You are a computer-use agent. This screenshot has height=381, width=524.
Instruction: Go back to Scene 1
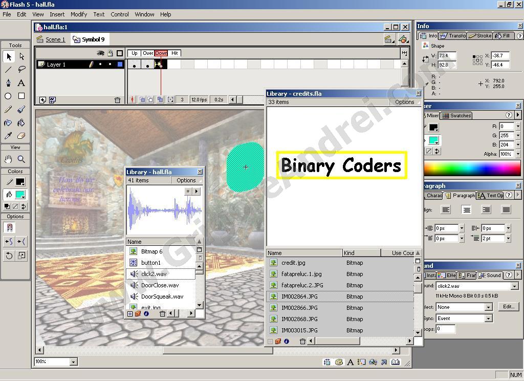pos(55,39)
